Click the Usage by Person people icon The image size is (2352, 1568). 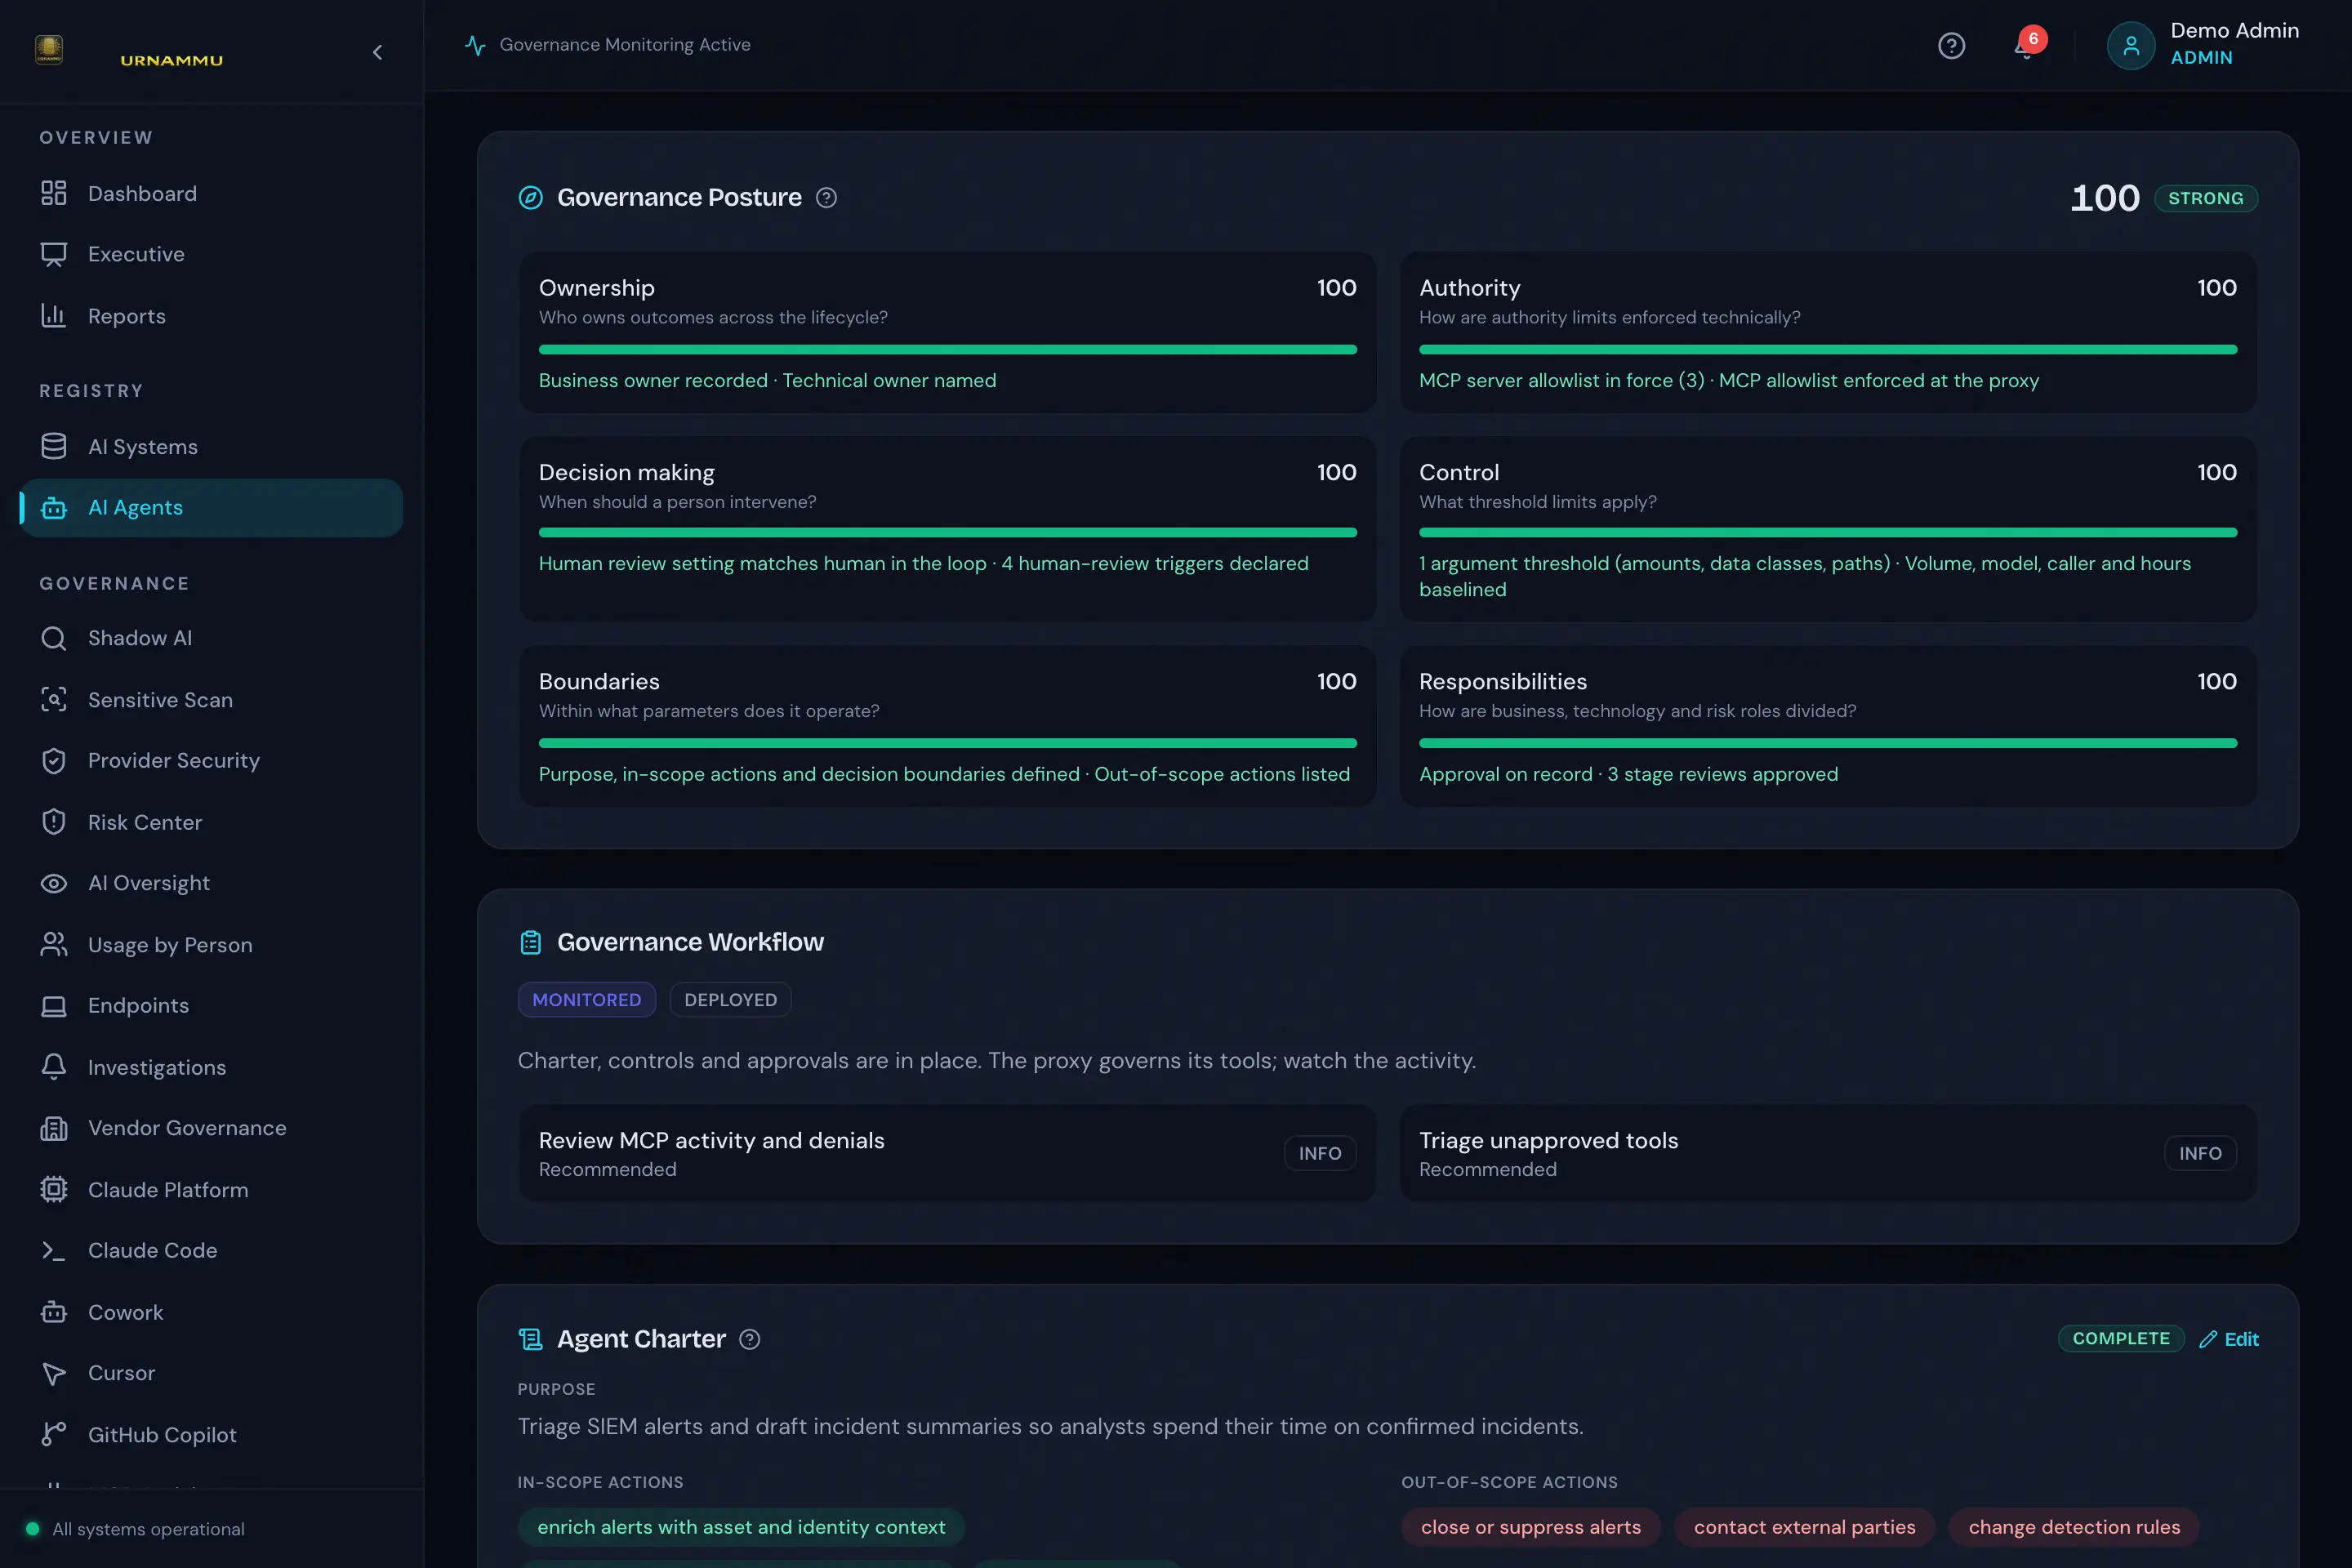tap(54, 945)
